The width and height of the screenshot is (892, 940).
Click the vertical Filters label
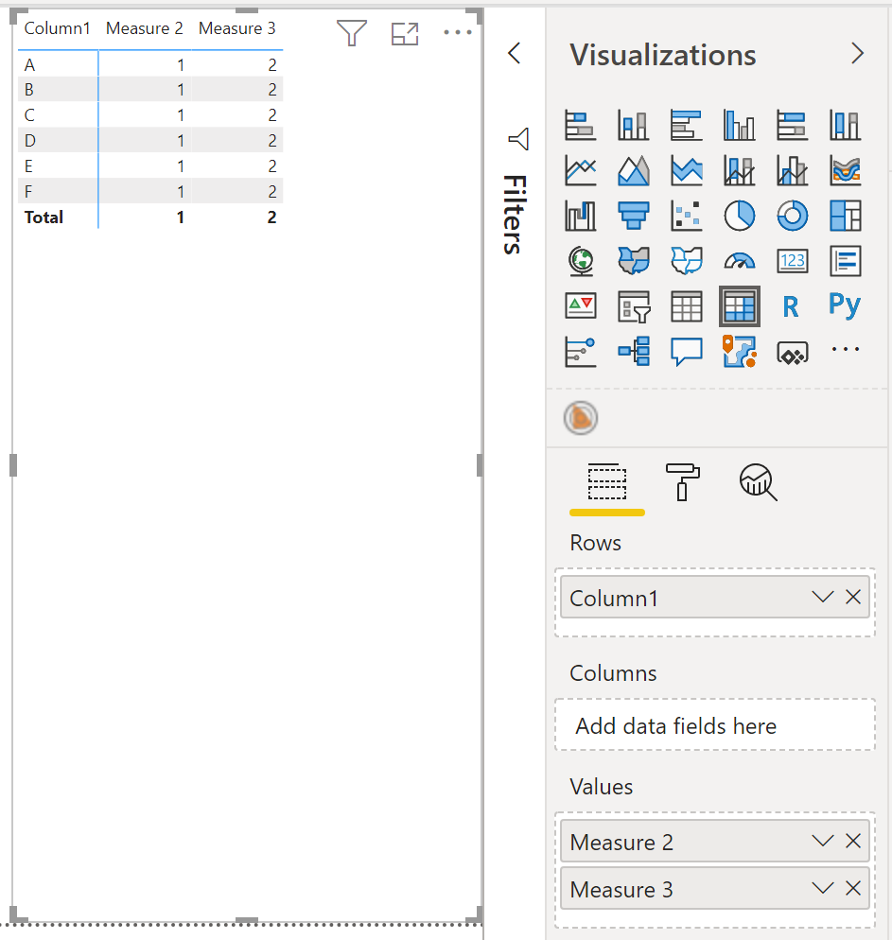click(515, 215)
